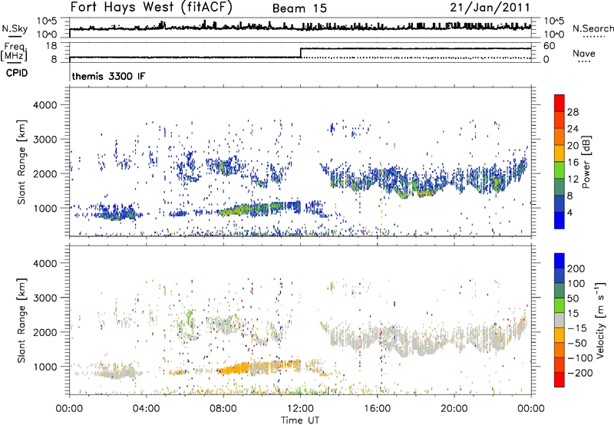614x425 pixels.
Task: Click the 'N.Sky' legend label
Action: pos(15,28)
